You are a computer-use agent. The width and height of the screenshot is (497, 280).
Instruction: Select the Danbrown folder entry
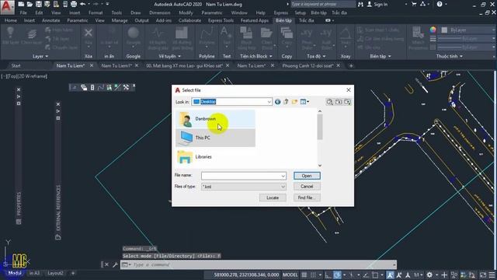215,119
